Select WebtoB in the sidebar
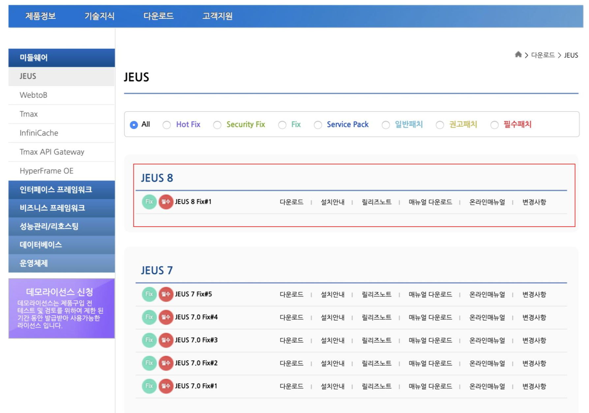The width and height of the screenshot is (589, 413). pyautogui.click(x=62, y=95)
